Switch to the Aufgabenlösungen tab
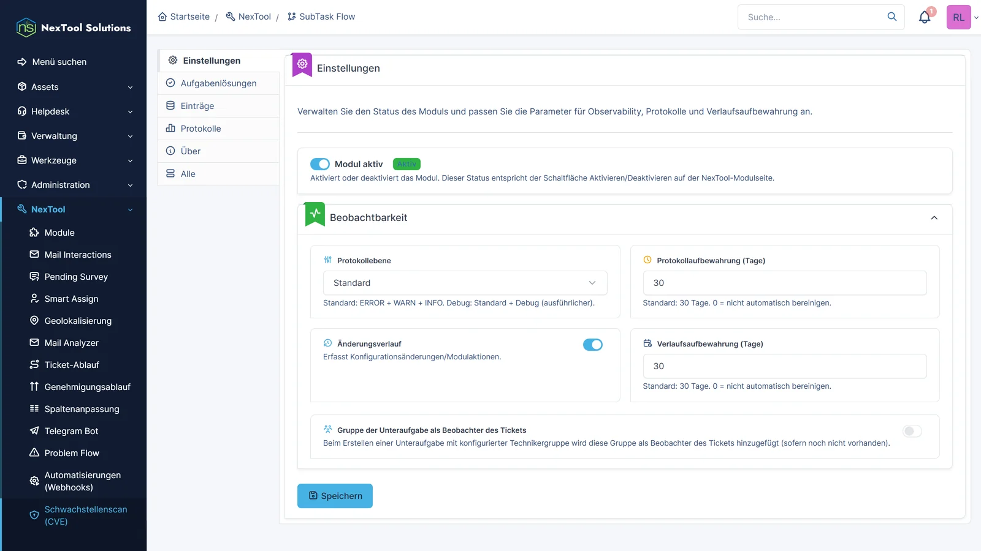 (x=218, y=83)
